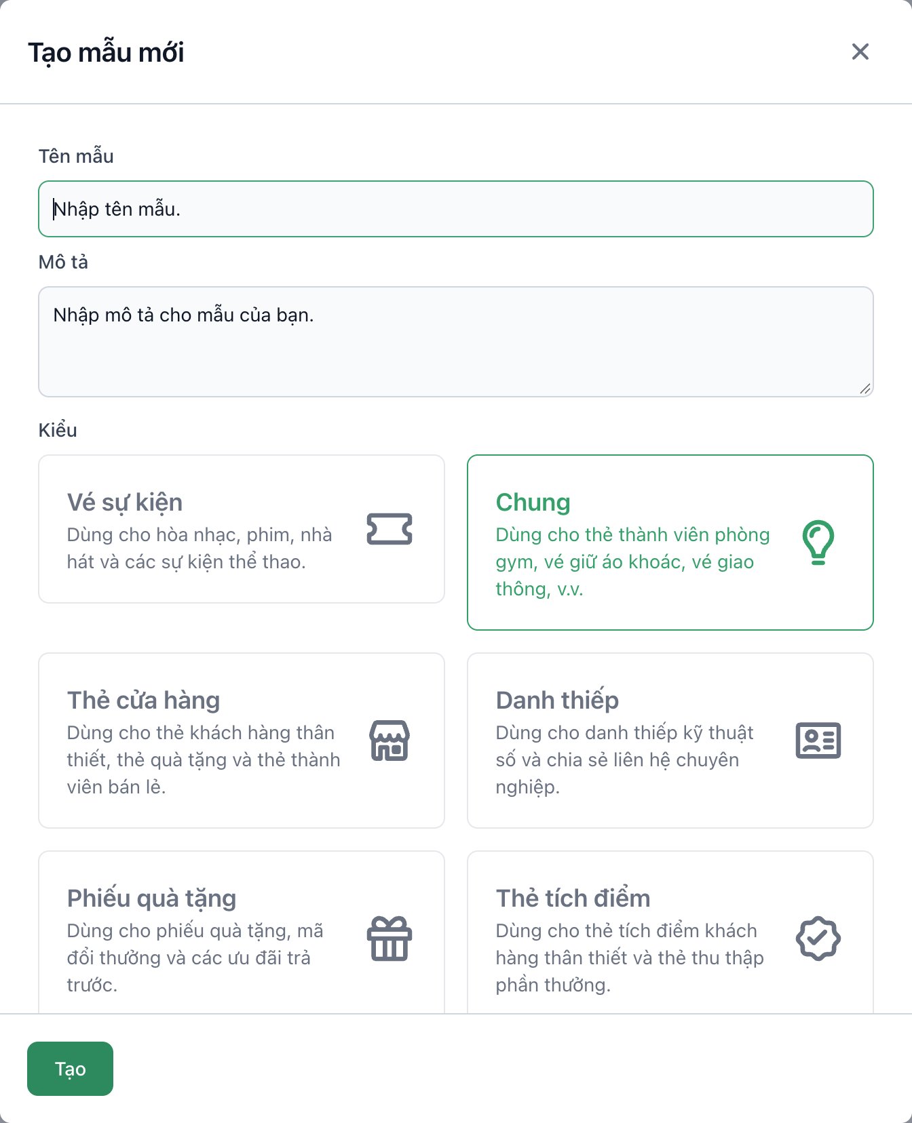This screenshot has width=912, height=1123.
Task: Select the Thẻ tích điểm type card
Action: tap(670, 933)
